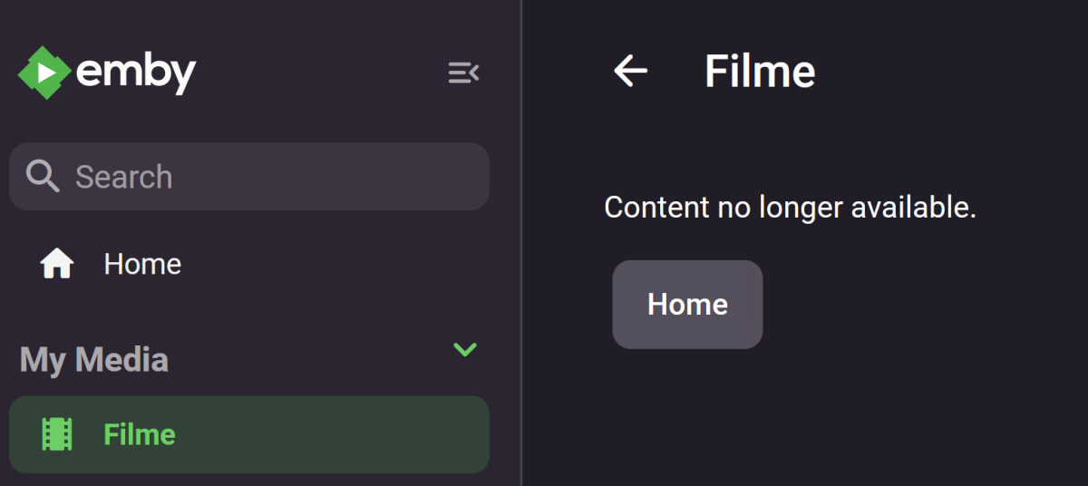
Task: Click the green film strip icon
Action: 57,434
